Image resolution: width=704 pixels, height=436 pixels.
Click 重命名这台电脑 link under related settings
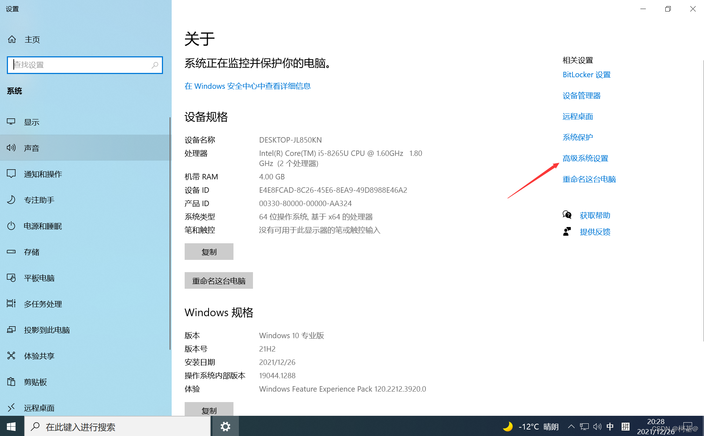589,179
